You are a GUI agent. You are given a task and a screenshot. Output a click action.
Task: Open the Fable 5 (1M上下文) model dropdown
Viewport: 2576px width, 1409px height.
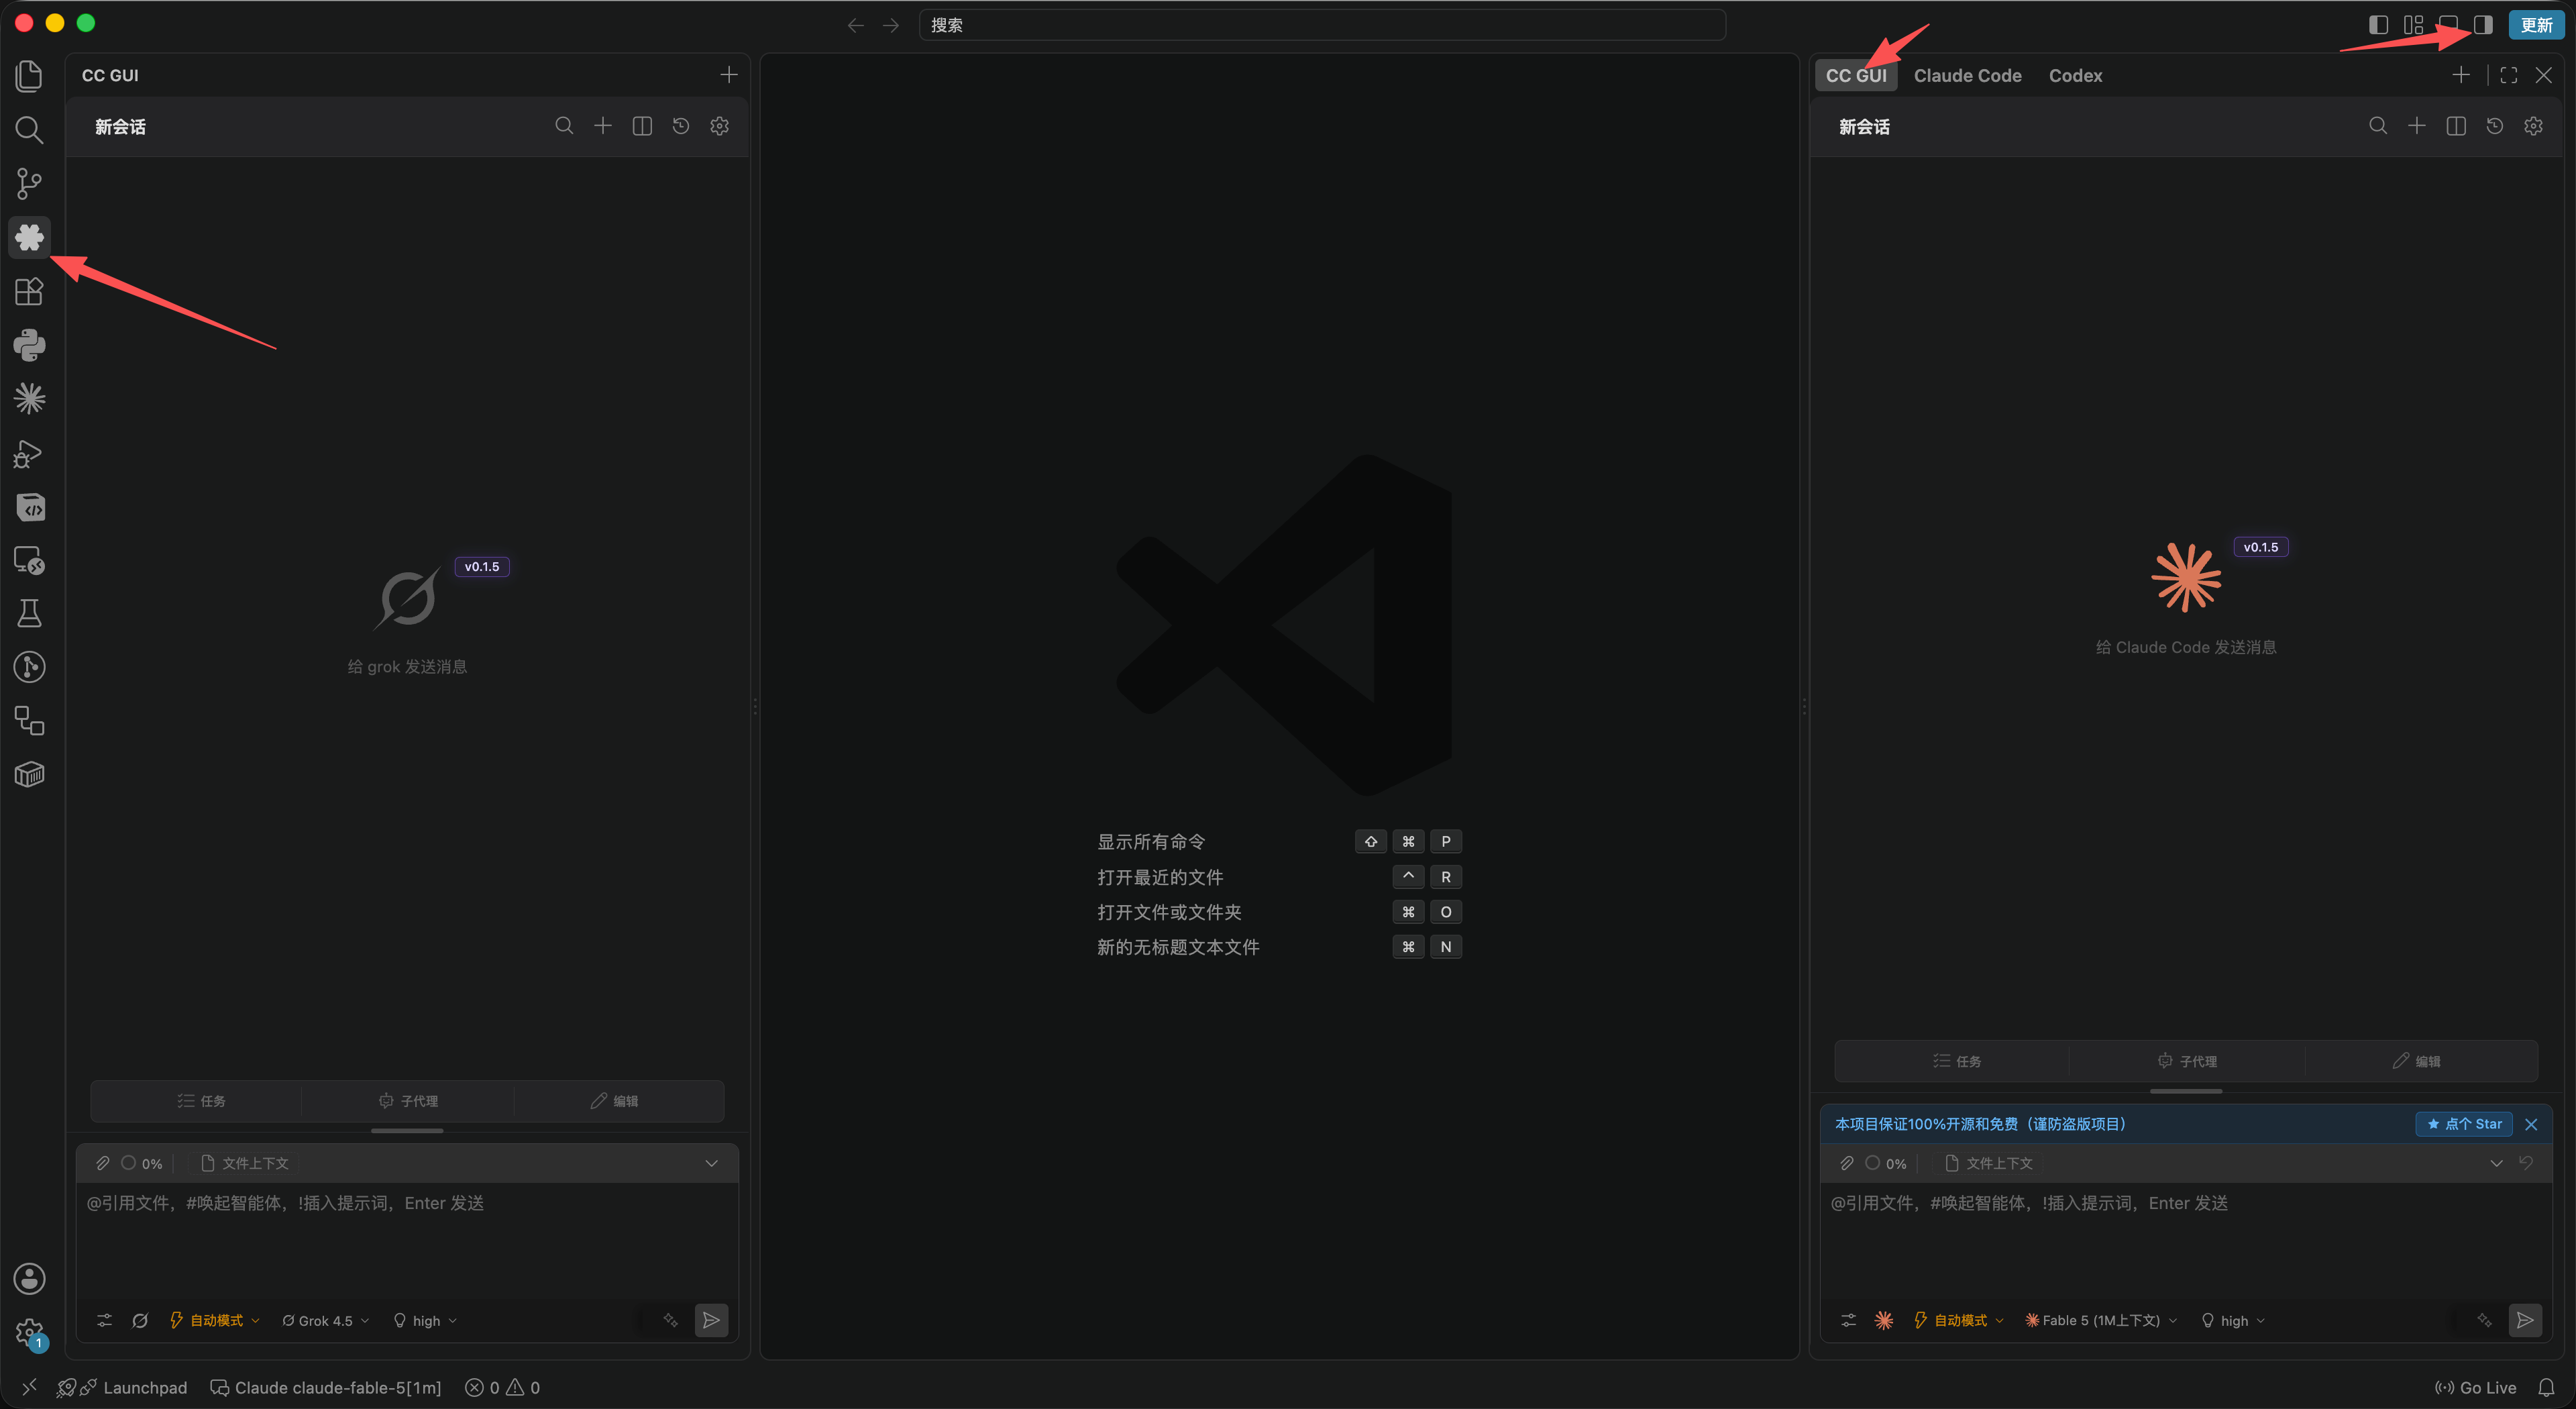[2101, 1320]
